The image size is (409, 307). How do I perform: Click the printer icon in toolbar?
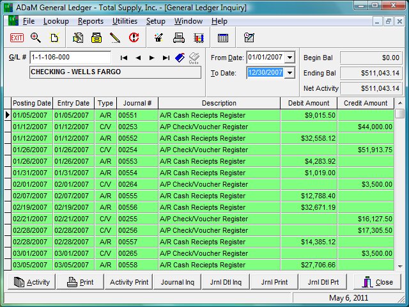tap(178, 38)
